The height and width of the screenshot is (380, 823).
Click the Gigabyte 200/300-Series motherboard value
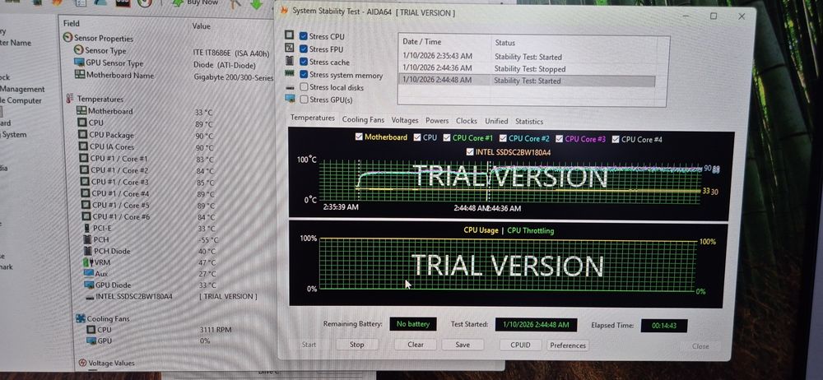point(234,77)
